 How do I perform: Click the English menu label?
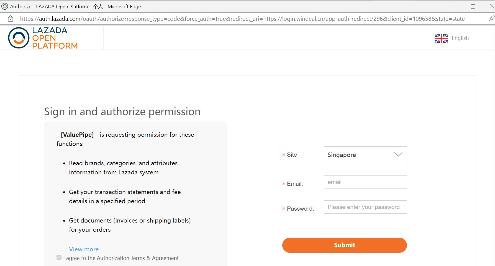[x=460, y=38]
